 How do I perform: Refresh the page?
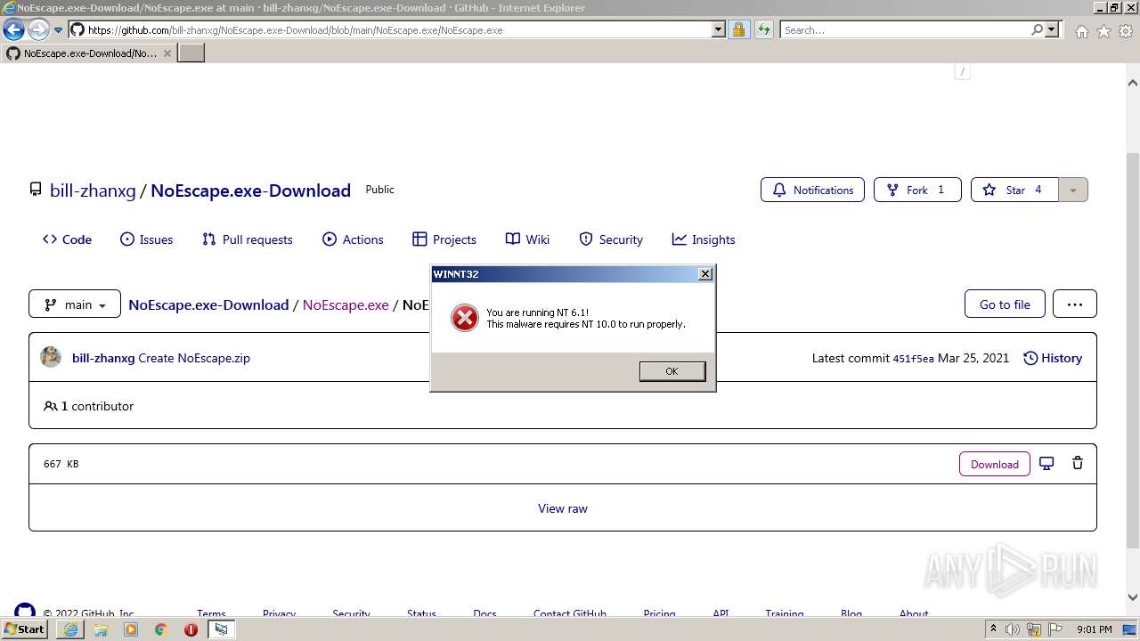pos(763,29)
